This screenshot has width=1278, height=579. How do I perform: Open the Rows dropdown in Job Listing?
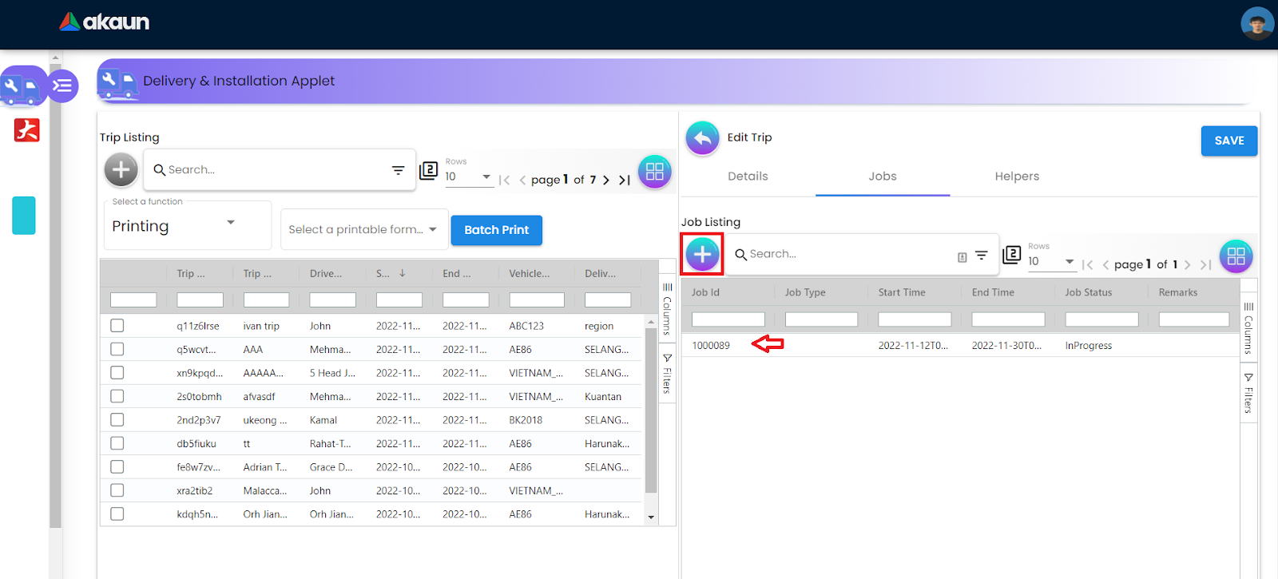1051,261
